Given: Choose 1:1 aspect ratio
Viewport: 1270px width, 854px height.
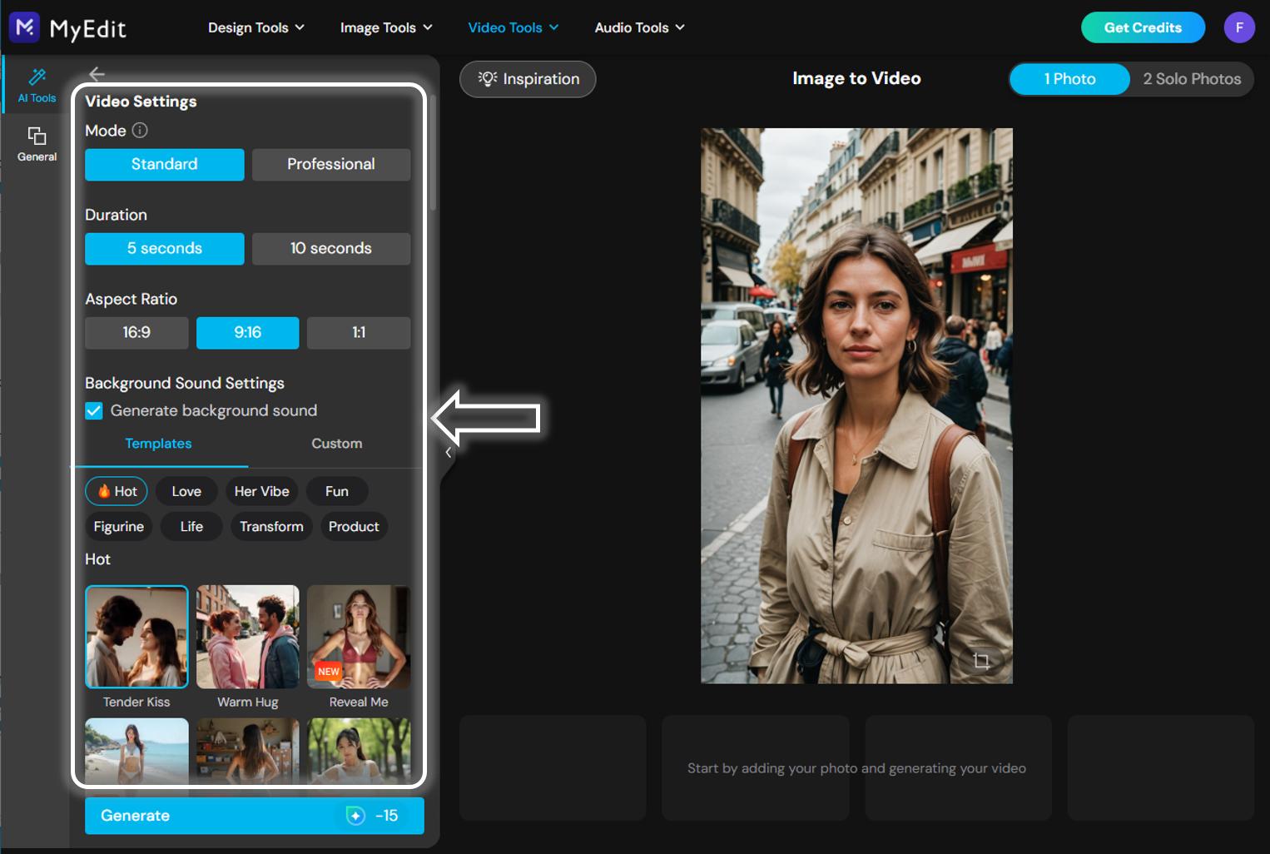Looking at the screenshot, I should point(359,333).
